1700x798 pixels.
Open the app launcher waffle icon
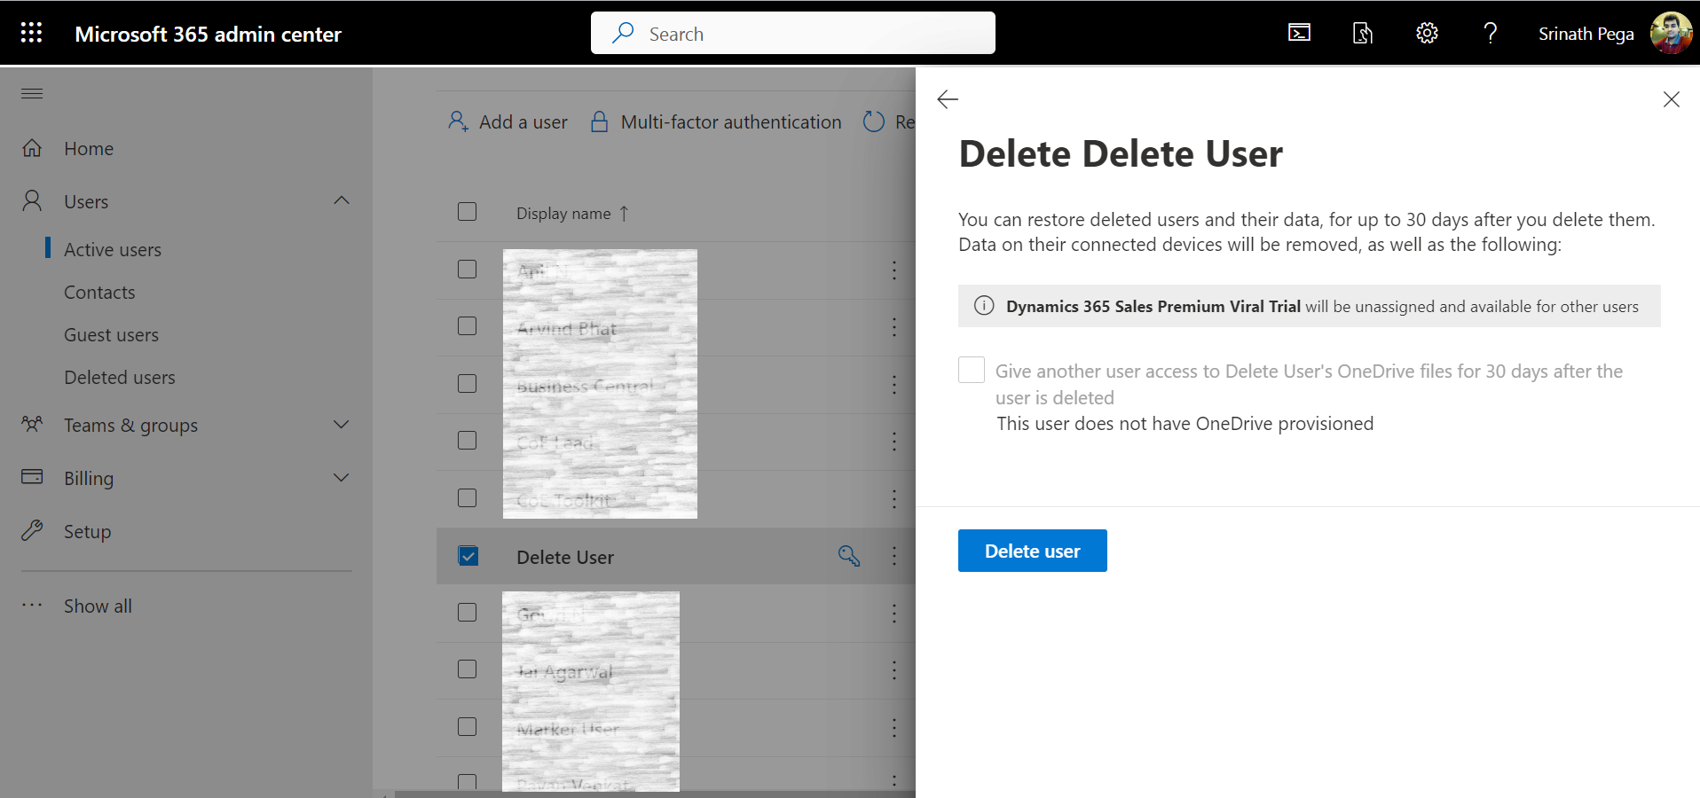(x=31, y=34)
